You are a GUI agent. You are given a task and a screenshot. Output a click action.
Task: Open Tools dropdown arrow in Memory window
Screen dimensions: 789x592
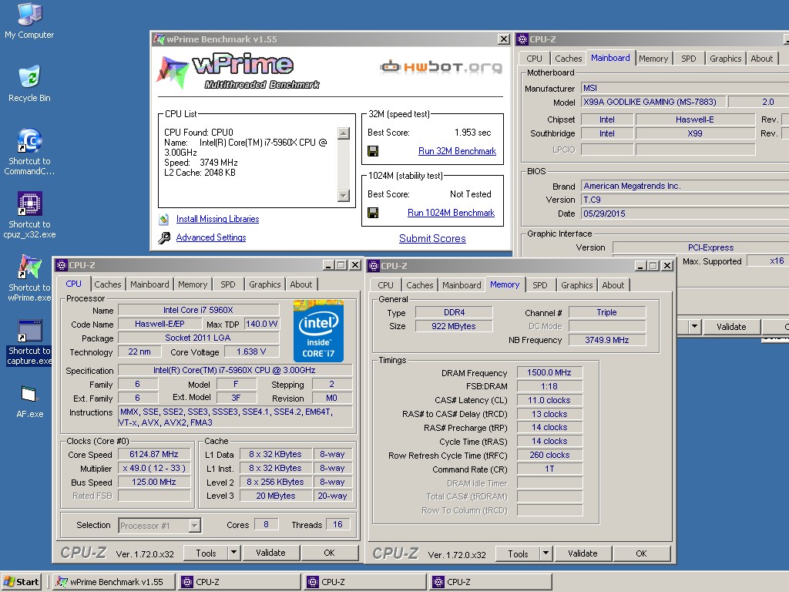(x=546, y=553)
